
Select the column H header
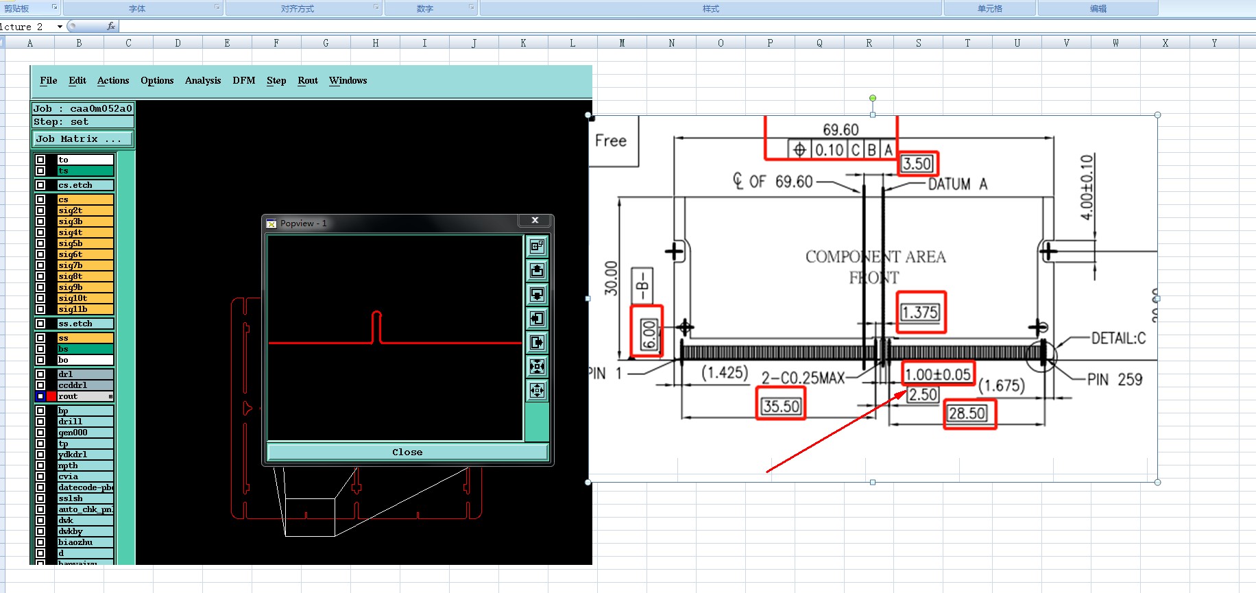pos(375,43)
